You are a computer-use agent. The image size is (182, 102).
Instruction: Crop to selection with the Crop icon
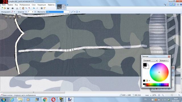26,8
